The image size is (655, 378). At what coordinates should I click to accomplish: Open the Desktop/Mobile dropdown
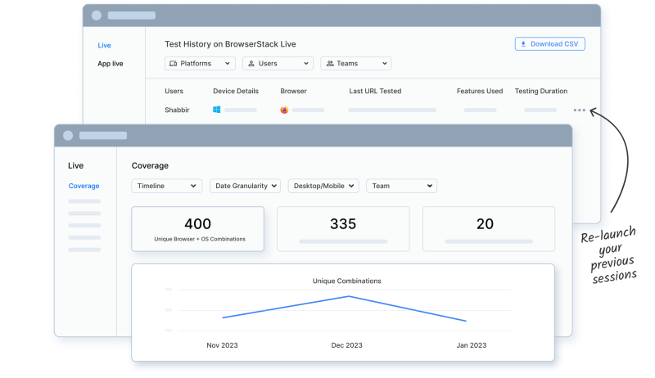[x=323, y=186]
